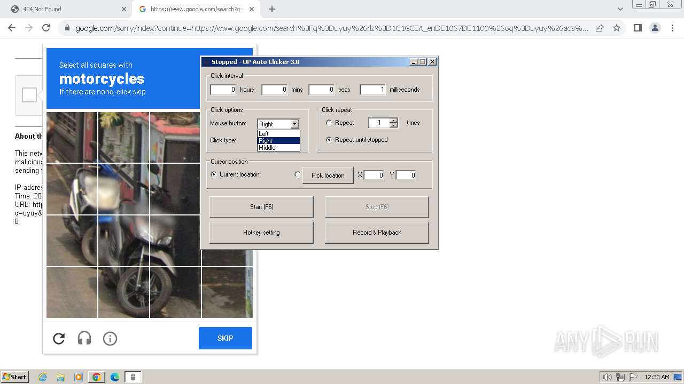Select top-left captcha image tile
684x384 pixels.
pos(72,138)
